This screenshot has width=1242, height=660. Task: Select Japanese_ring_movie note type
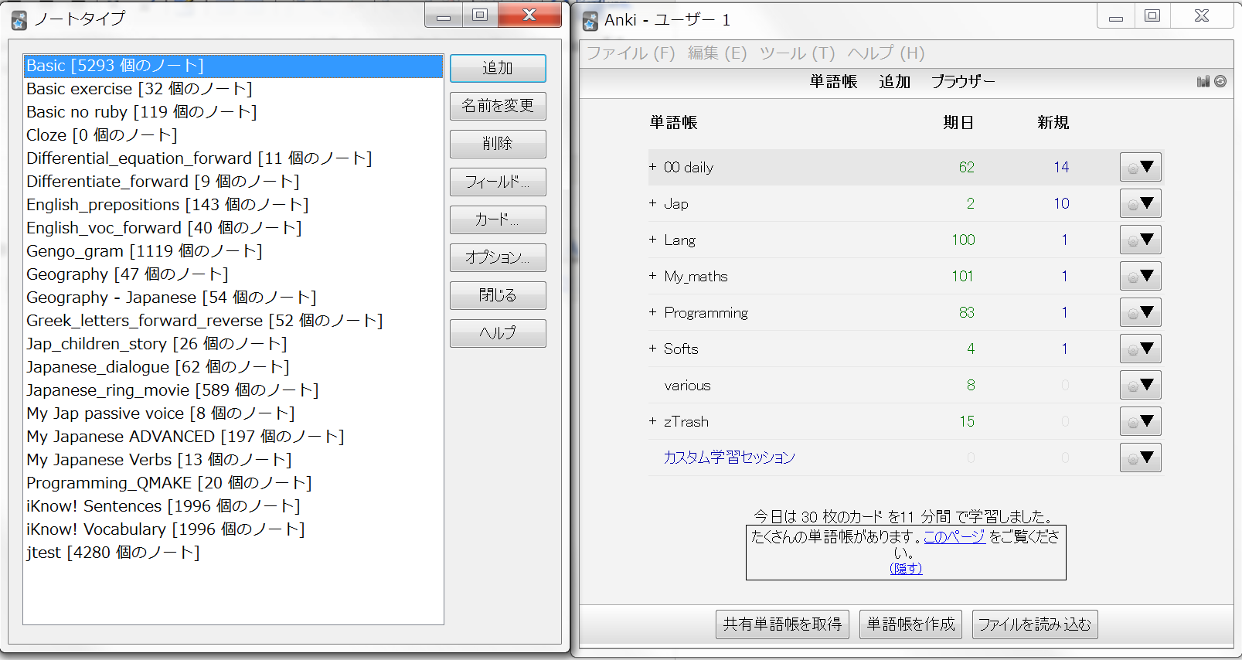(172, 390)
